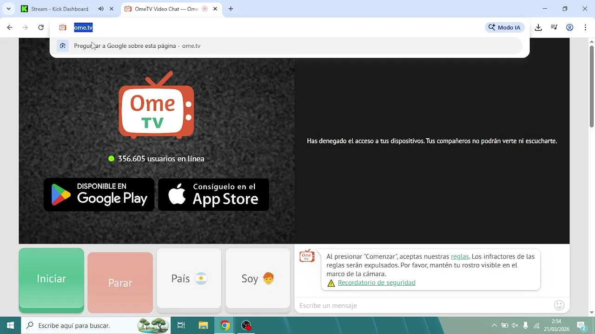Open network Wi-Fi tray icon

pos(536,326)
